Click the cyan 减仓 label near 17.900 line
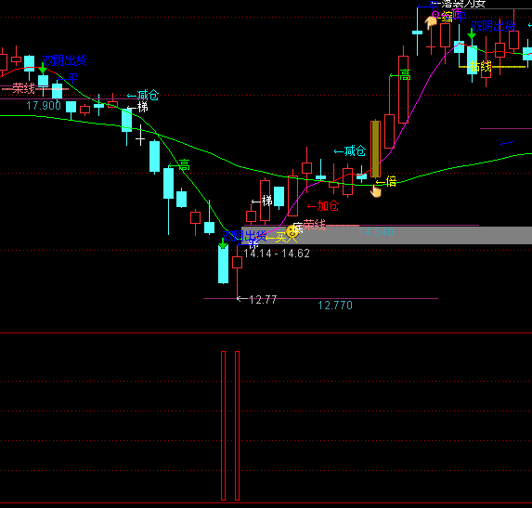Viewport: 532px width, 508px height. click(x=143, y=96)
